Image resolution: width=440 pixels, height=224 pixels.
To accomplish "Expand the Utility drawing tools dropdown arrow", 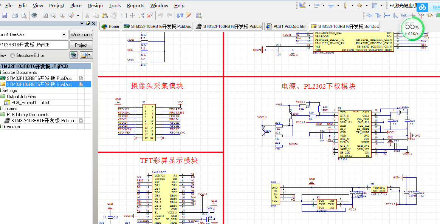I will click(309, 5).
